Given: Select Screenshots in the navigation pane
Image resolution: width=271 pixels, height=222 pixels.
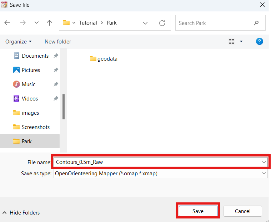Looking at the screenshot, I should point(35,127).
